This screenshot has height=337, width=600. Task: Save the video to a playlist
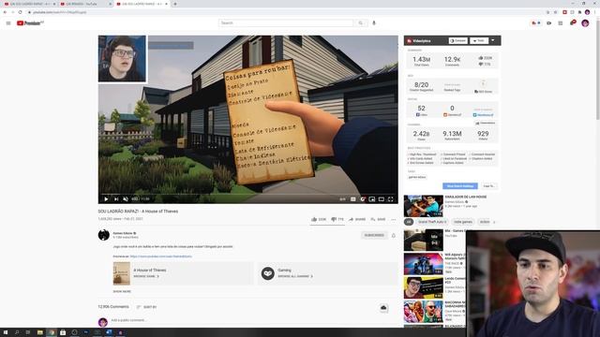click(x=378, y=219)
